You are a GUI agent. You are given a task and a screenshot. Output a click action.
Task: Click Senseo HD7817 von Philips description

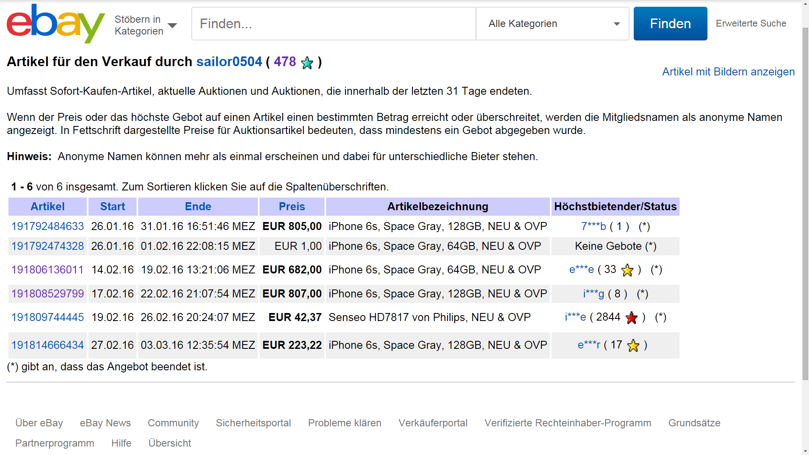coord(429,317)
